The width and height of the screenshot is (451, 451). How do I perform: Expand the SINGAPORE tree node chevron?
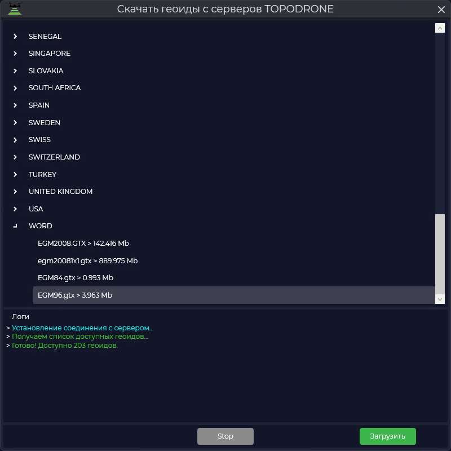click(15, 54)
